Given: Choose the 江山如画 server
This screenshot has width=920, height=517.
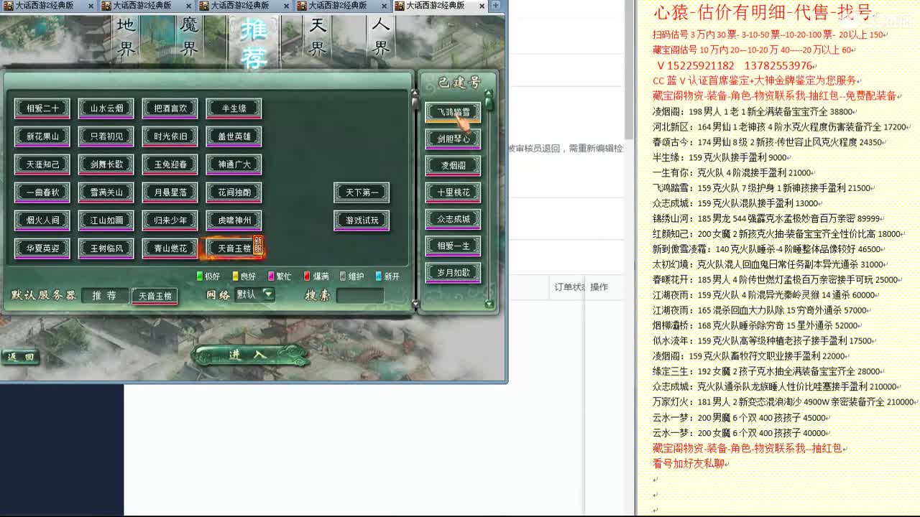Looking at the screenshot, I should coord(106,220).
